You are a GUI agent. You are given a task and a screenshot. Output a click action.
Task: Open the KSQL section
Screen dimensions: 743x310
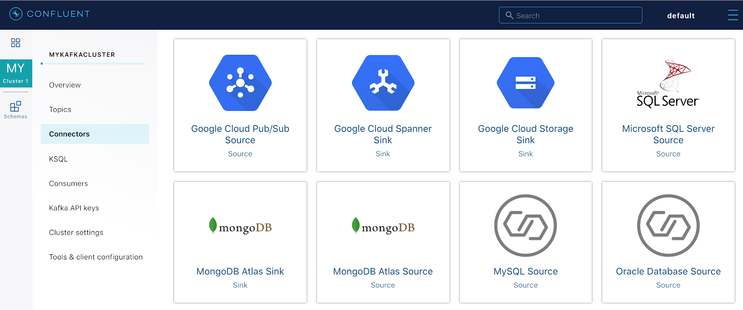59,159
